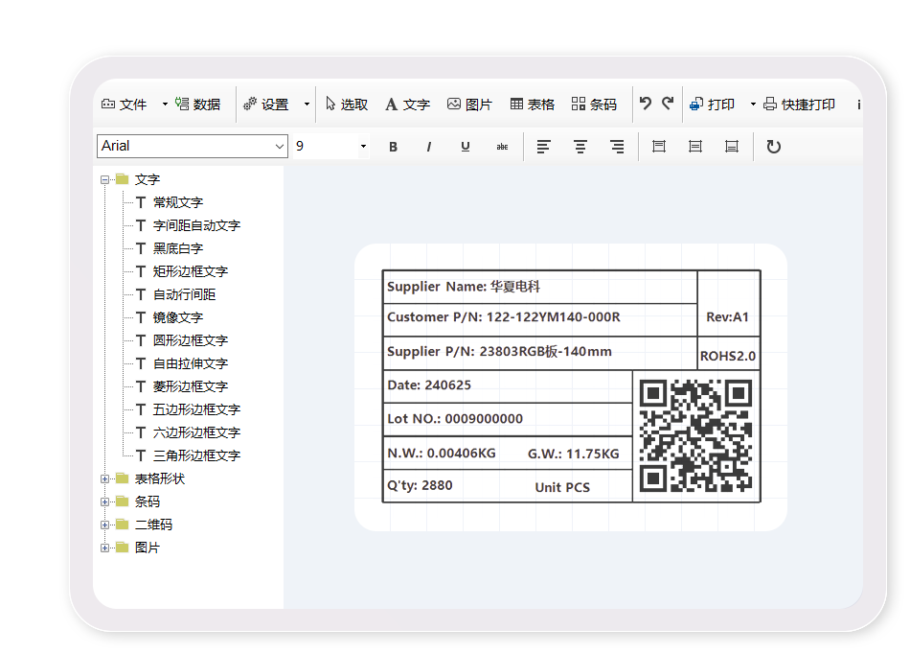The image size is (910, 653).
Task: Click the rotate icon in format bar
Action: point(774,147)
